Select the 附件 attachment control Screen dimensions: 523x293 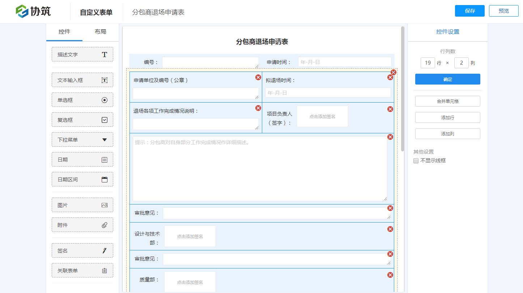(82, 225)
